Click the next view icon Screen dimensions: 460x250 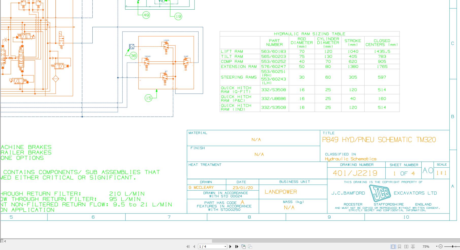(x=250, y=246)
